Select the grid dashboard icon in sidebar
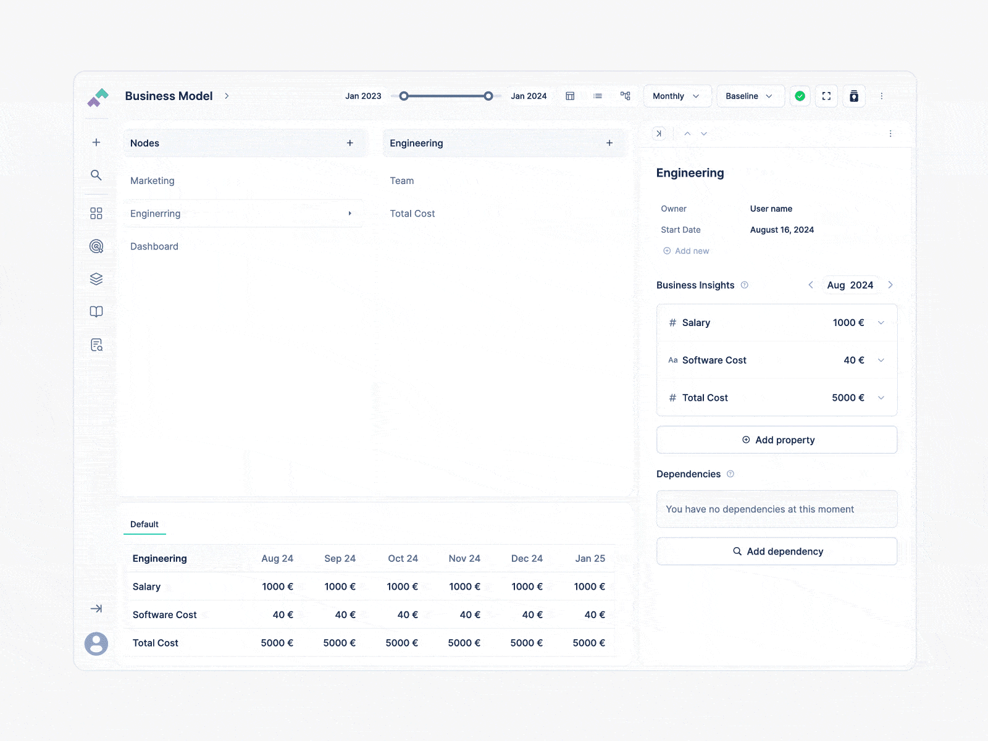Viewport: 988px width, 741px height. tap(96, 212)
